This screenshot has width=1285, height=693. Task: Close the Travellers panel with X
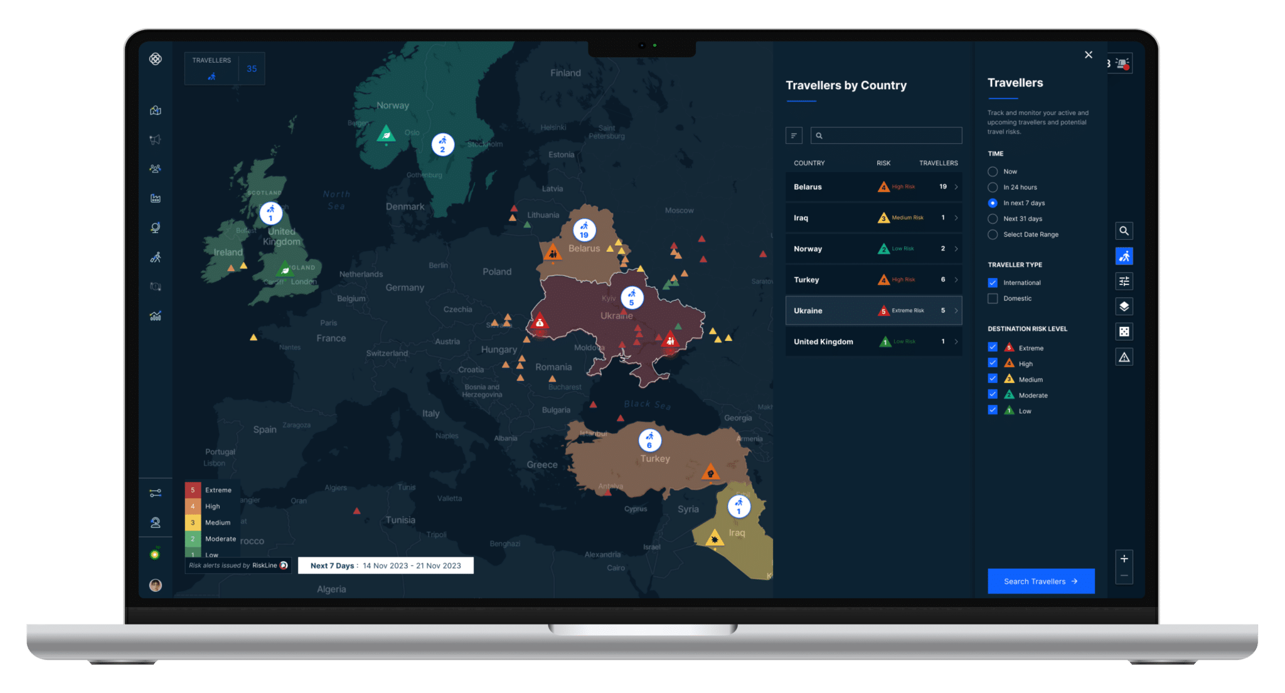pos(1089,55)
